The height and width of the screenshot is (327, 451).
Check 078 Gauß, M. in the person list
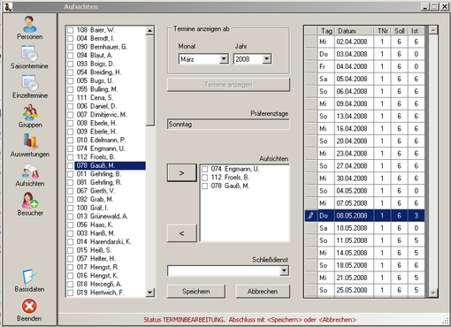[71, 165]
